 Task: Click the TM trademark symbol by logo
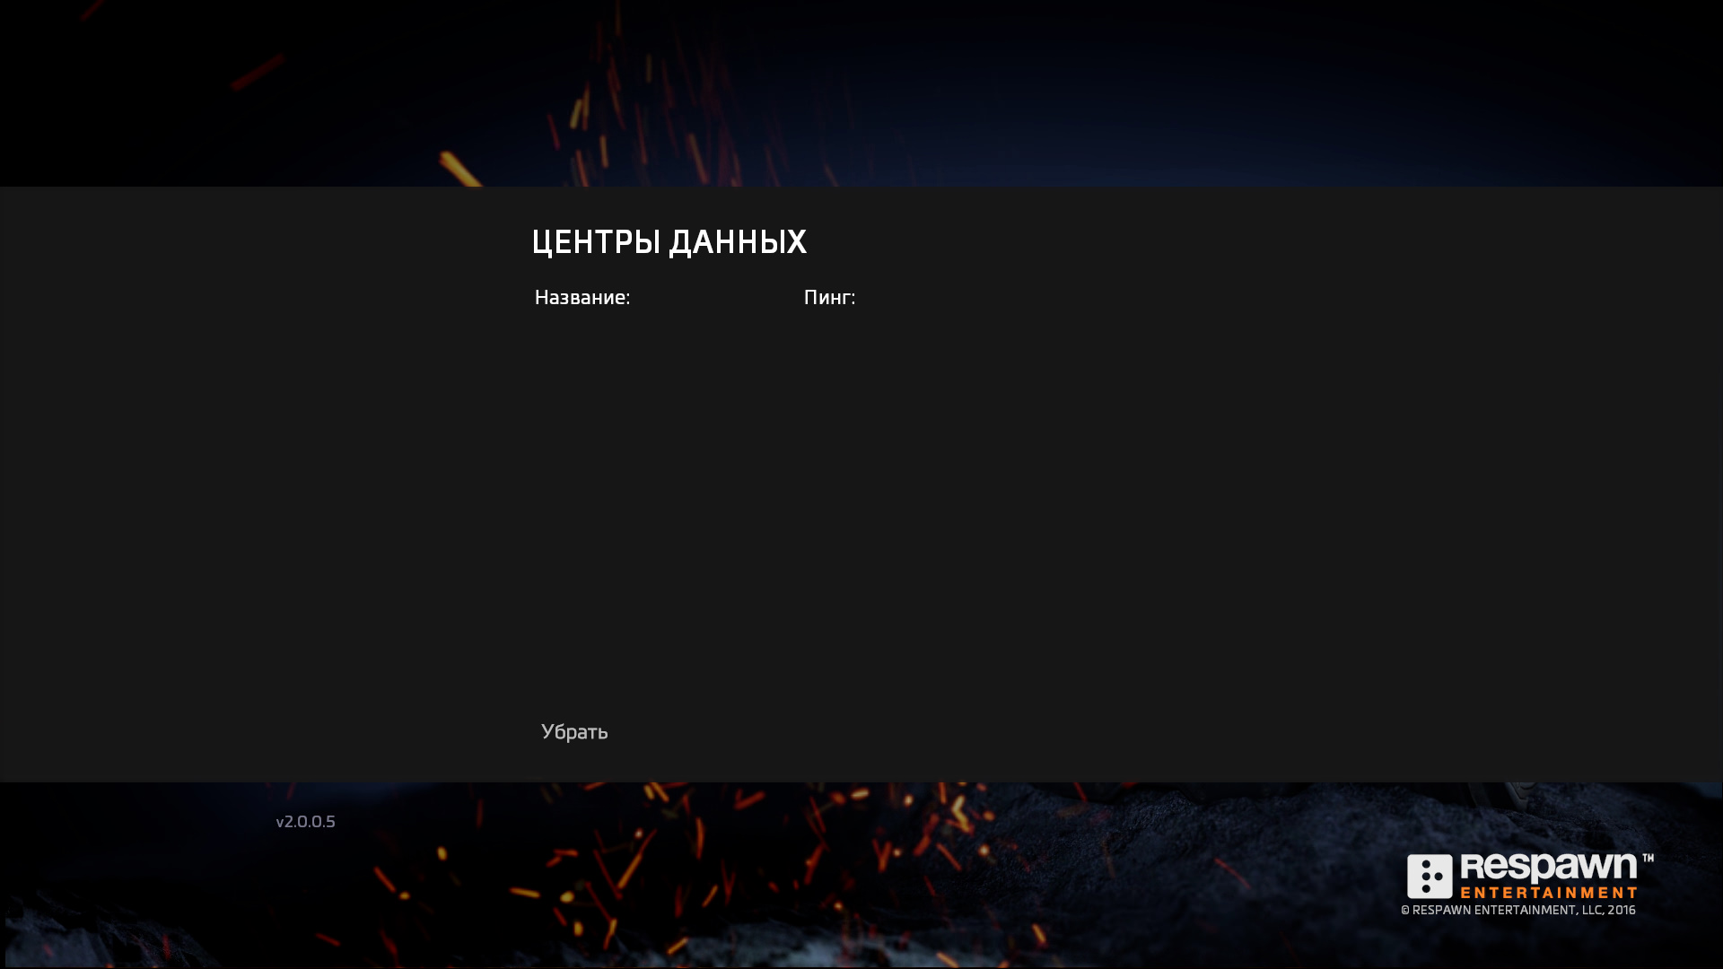pyautogui.click(x=1648, y=859)
